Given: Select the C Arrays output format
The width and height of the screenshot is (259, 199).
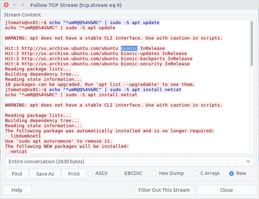Looking at the screenshot, I should click(x=196, y=174).
